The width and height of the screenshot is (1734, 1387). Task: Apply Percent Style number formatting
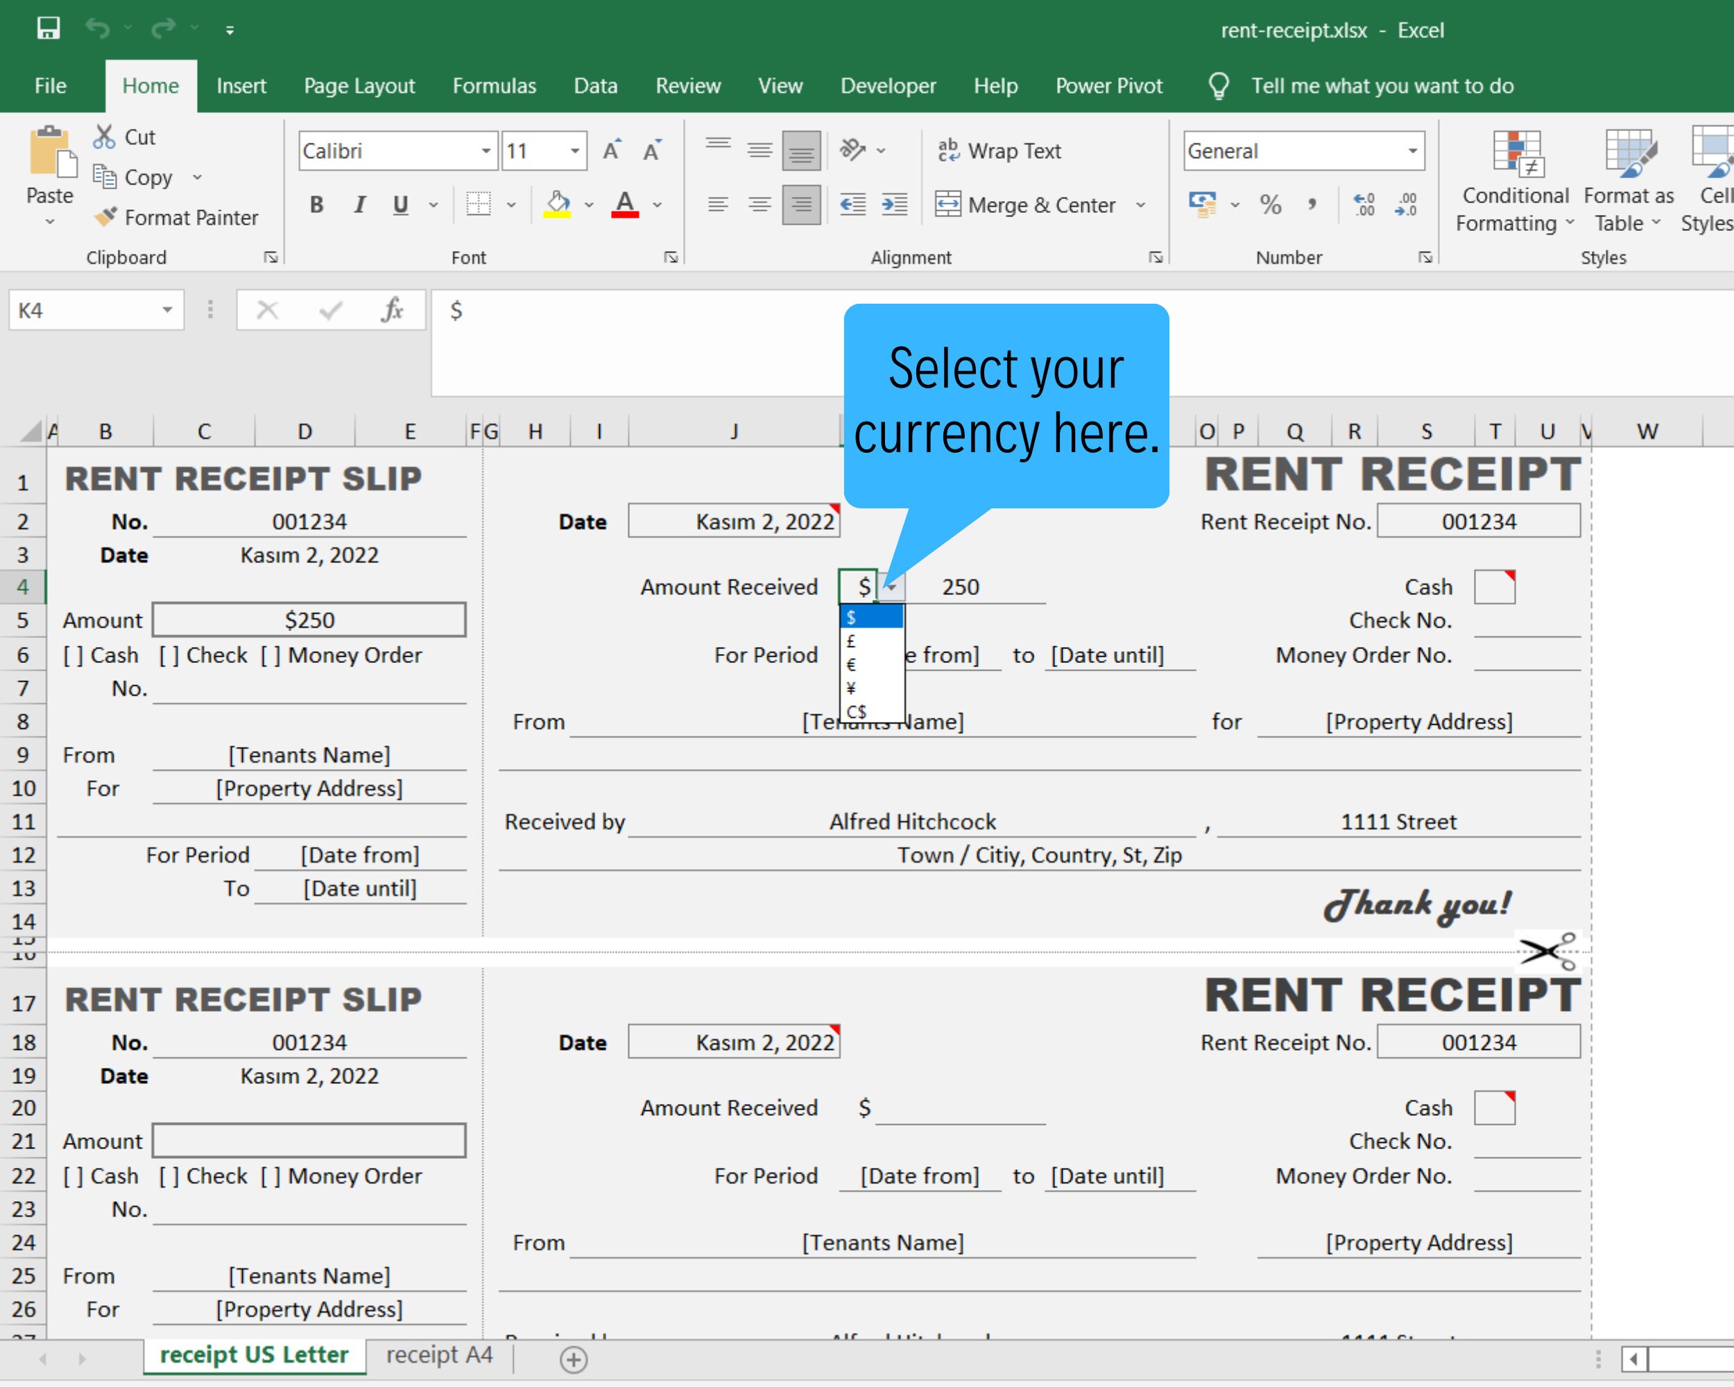pos(1271,205)
